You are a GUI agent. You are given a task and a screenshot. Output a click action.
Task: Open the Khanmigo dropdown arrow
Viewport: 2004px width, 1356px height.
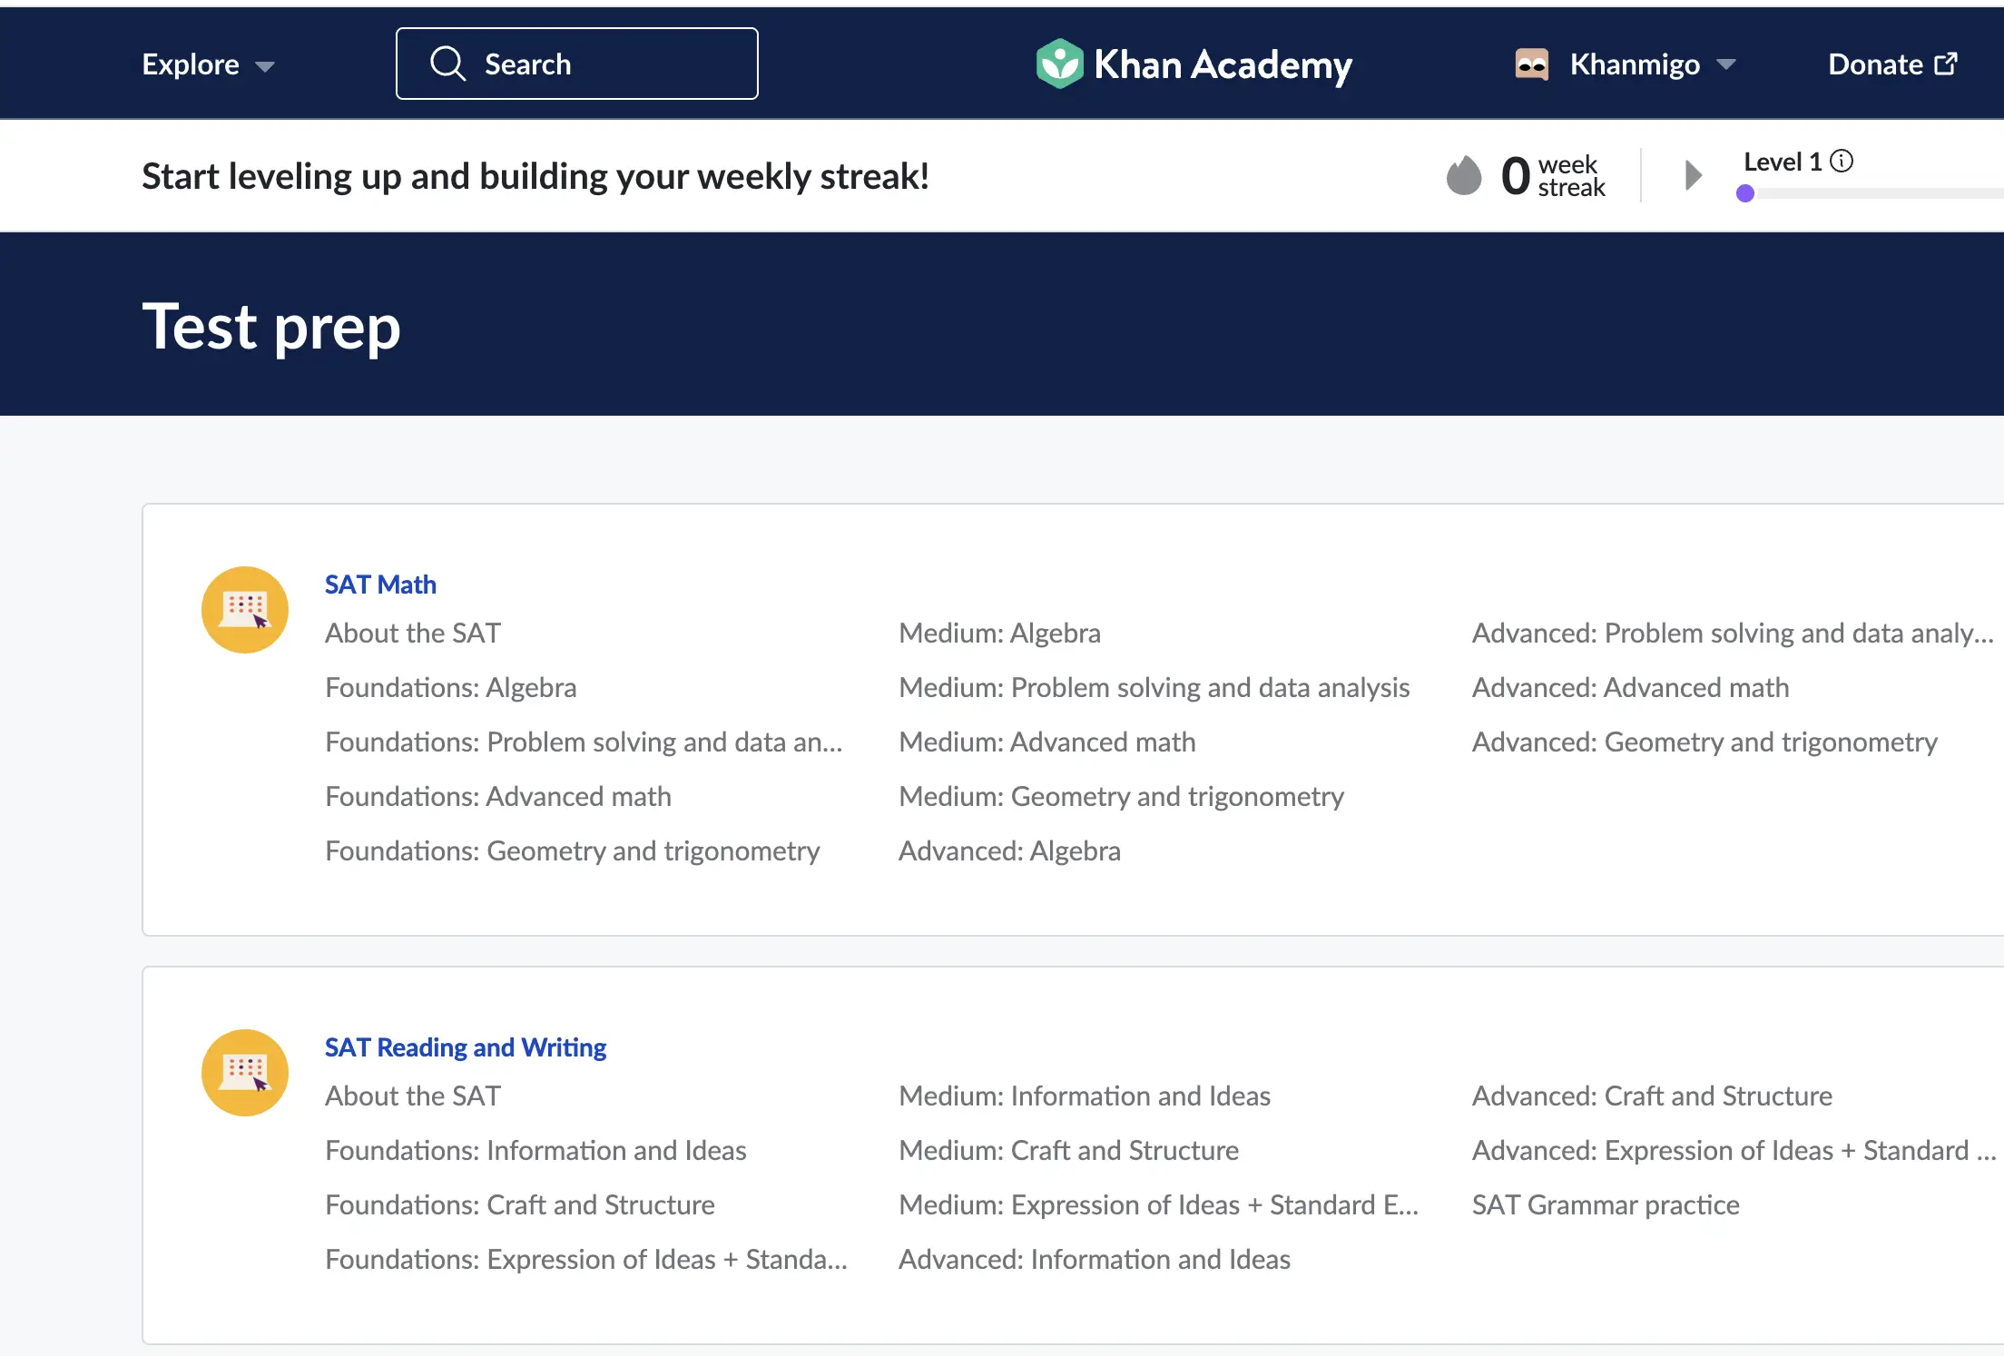[x=1726, y=64]
